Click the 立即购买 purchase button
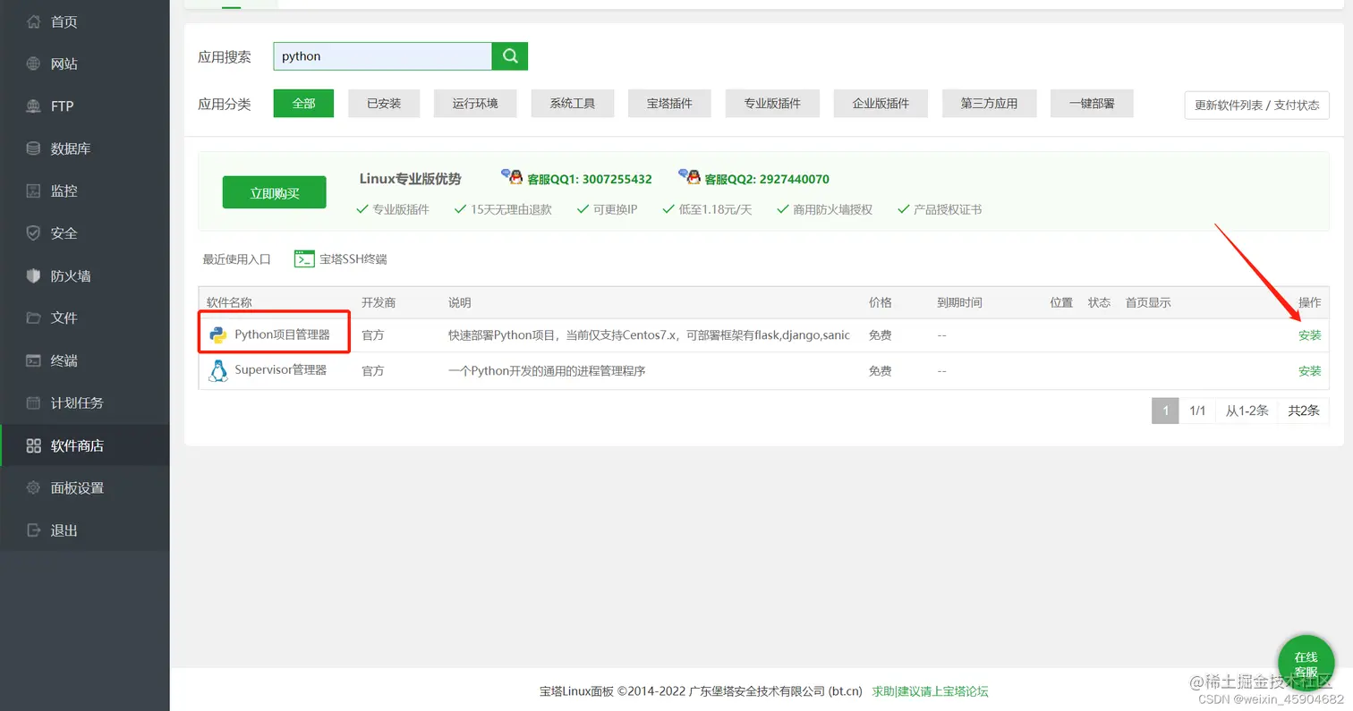1353x711 pixels. (274, 191)
